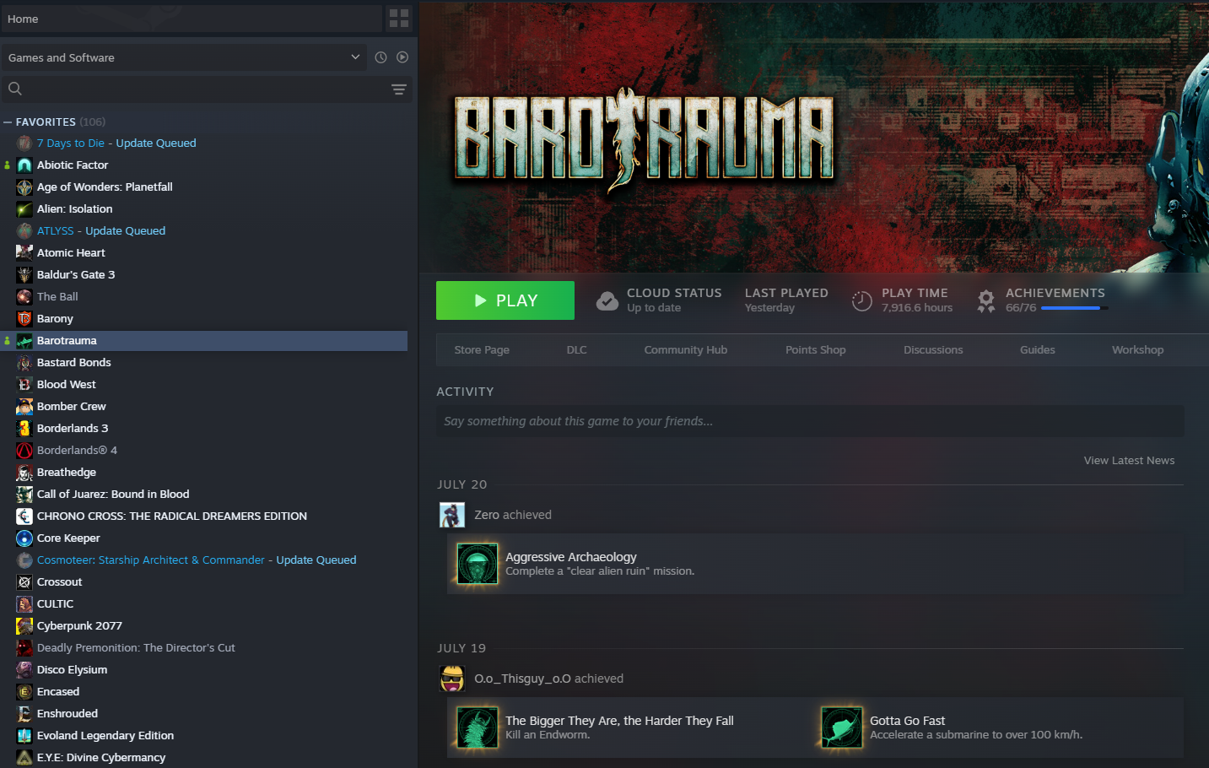Click the play time clock icon

click(x=861, y=301)
